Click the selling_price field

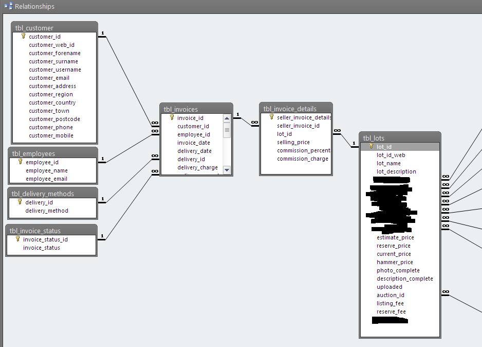point(293,142)
